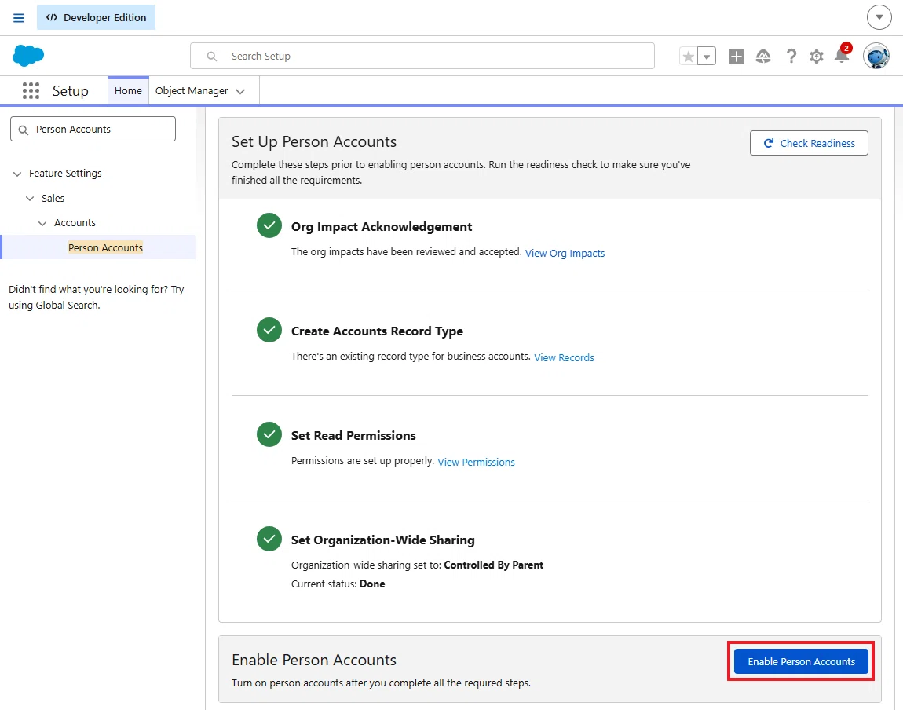Click the Accounts tree label
Image resolution: width=903 pixels, height=710 pixels.
pyautogui.click(x=75, y=223)
